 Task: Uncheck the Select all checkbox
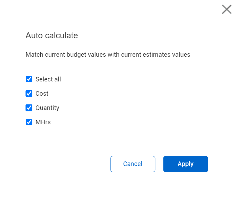29,79
